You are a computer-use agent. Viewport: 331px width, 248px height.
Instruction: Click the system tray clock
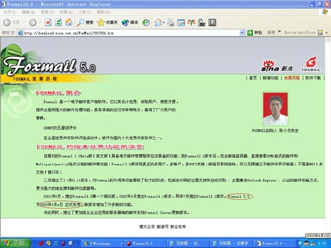tap(322, 243)
